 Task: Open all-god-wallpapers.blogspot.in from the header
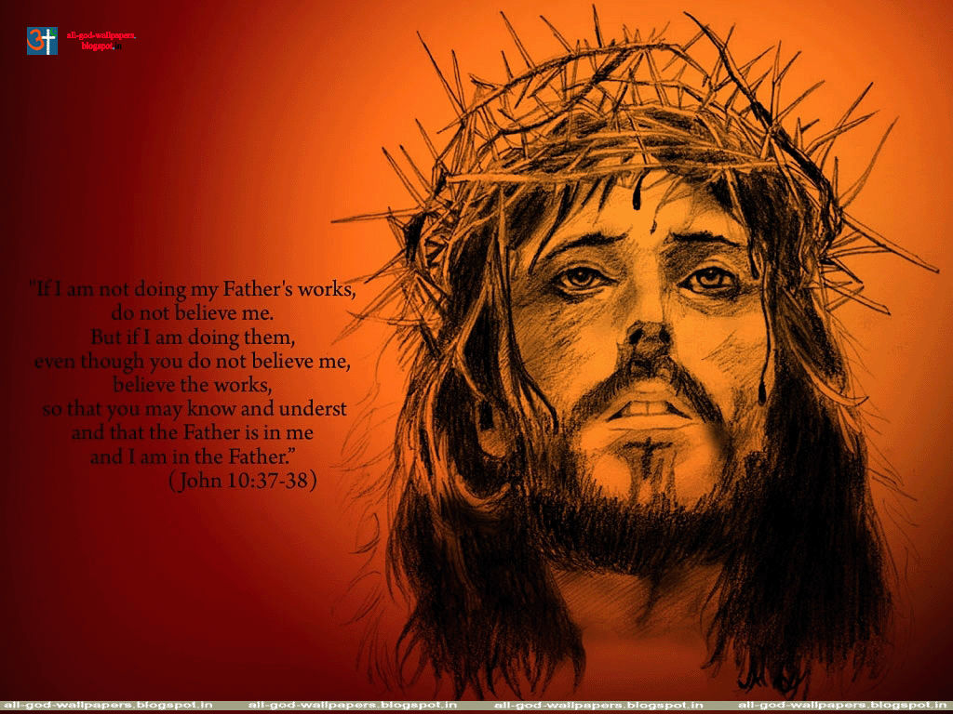(101, 40)
